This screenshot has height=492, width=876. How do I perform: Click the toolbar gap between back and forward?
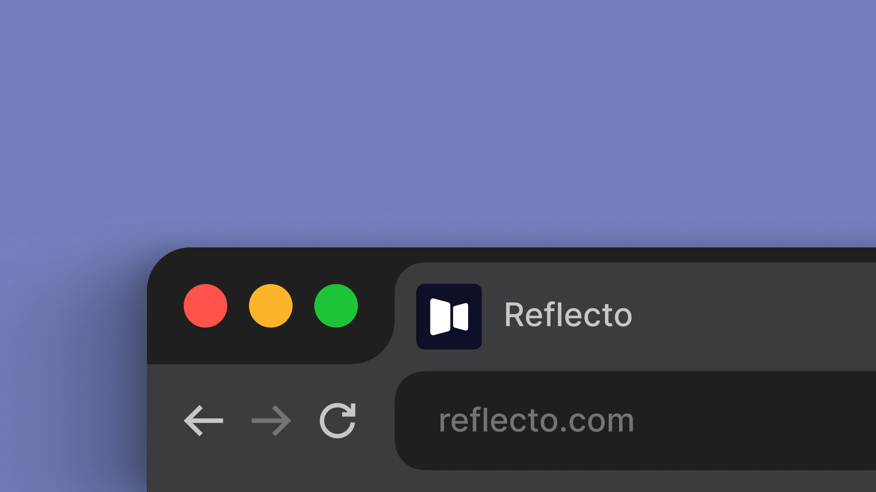coord(237,420)
